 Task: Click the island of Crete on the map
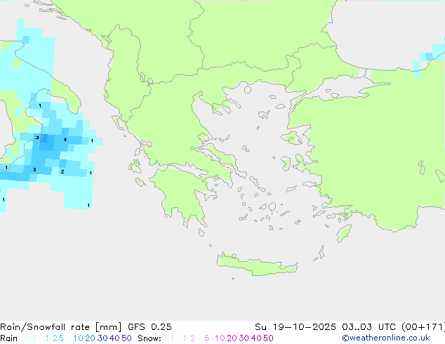(257, 264)
